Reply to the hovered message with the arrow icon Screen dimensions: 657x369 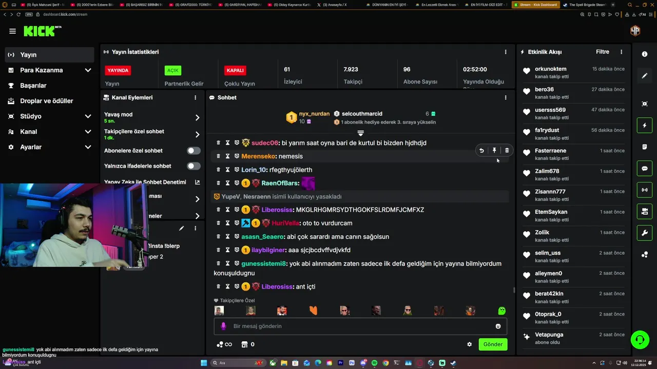coord(481,151)
